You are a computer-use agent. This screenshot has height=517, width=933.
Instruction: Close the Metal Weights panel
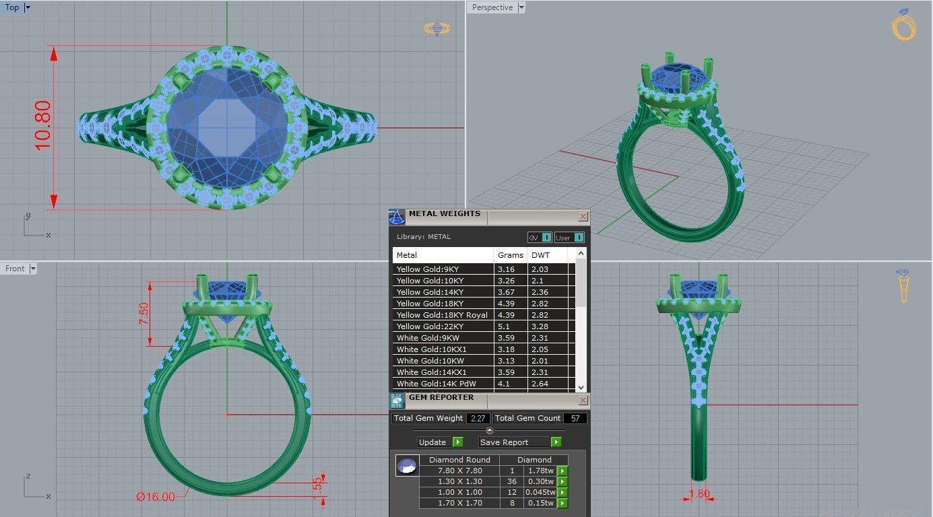pos(583,217)
